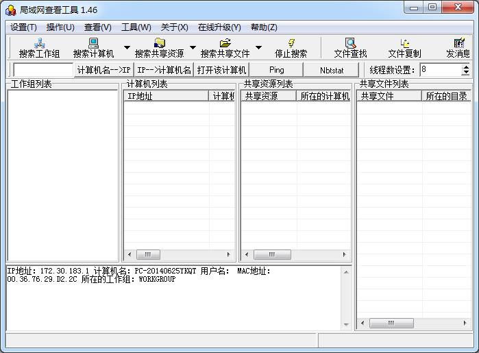Open the 文件查找 magnifier tool
The width and height of the screenshot is (479, 353).
tap(350, 43)
